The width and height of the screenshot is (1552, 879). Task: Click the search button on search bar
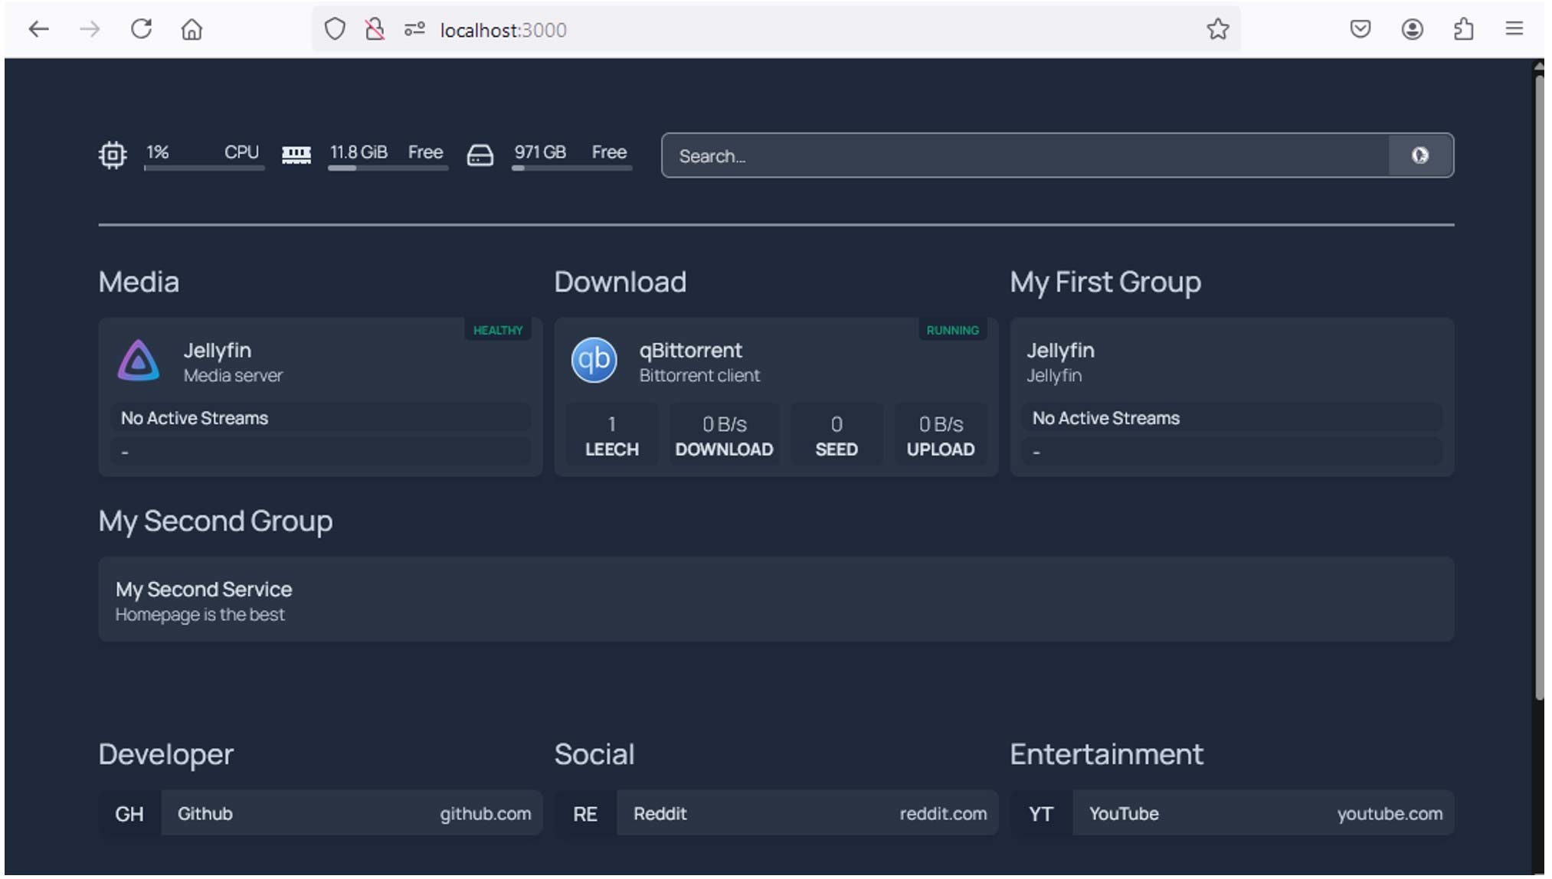(x=1421, y=155)
